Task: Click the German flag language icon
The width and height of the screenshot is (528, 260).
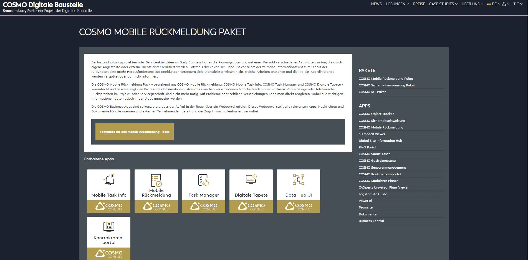Action: click(489, 4)
